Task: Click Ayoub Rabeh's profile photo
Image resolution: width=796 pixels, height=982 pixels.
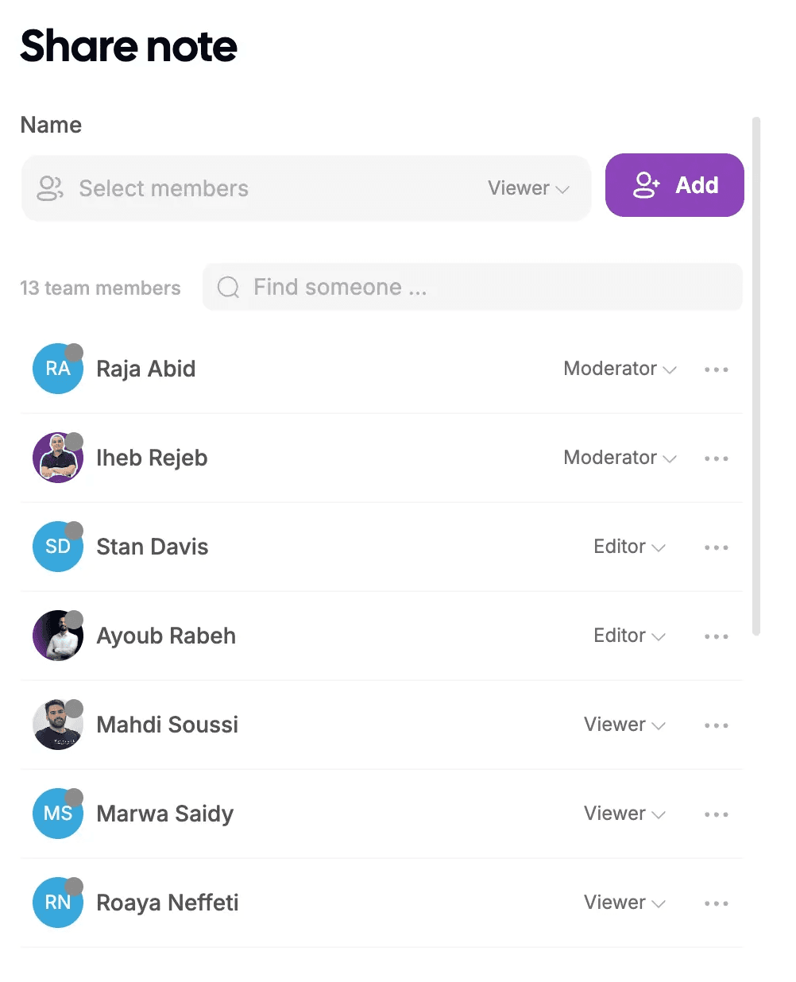Action: (58, 636)
